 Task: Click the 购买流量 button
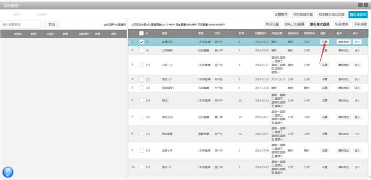272,24
